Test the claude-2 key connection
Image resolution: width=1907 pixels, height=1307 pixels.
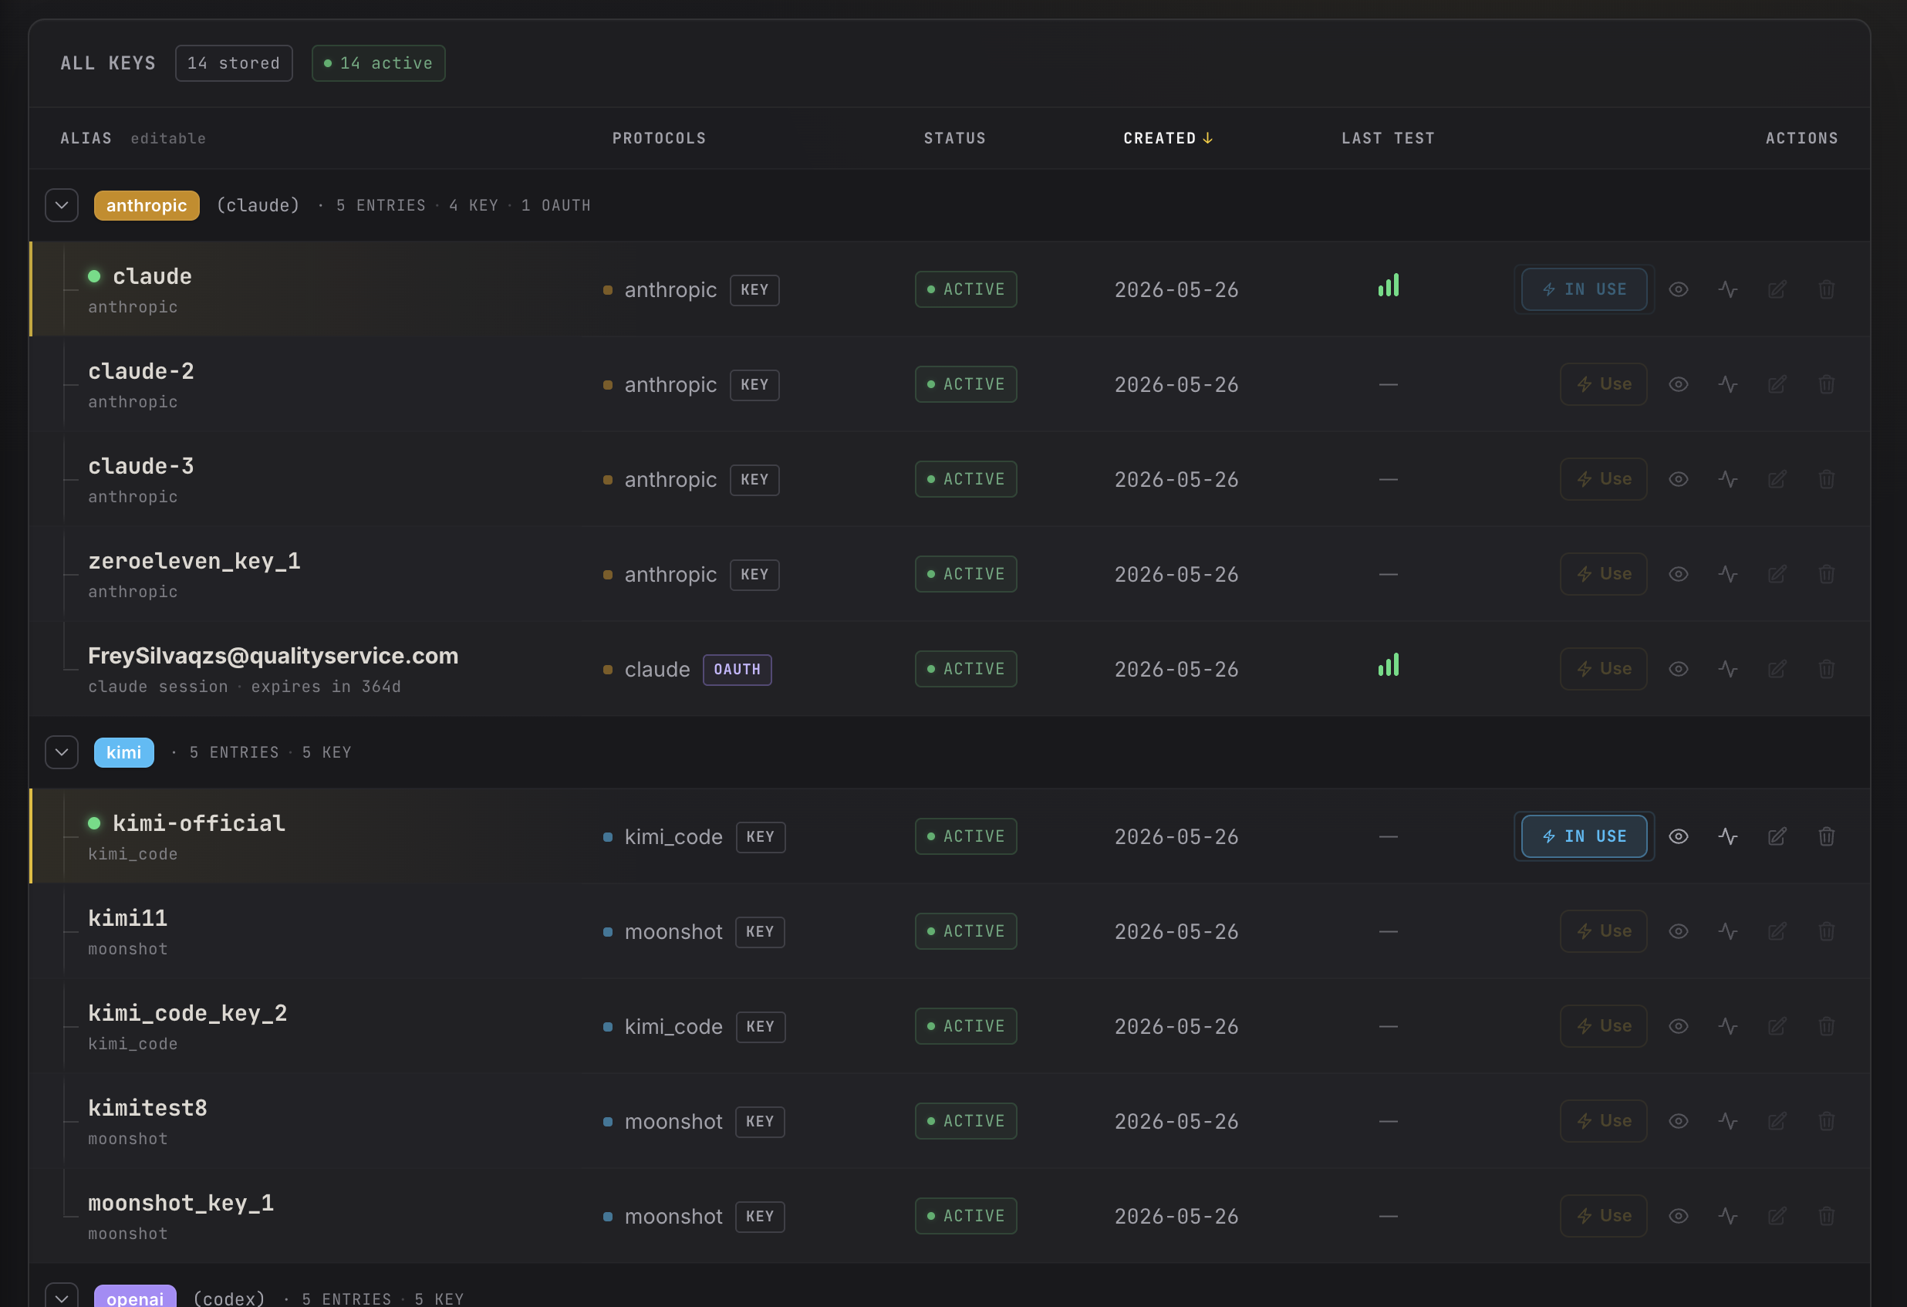(1727, 384)
